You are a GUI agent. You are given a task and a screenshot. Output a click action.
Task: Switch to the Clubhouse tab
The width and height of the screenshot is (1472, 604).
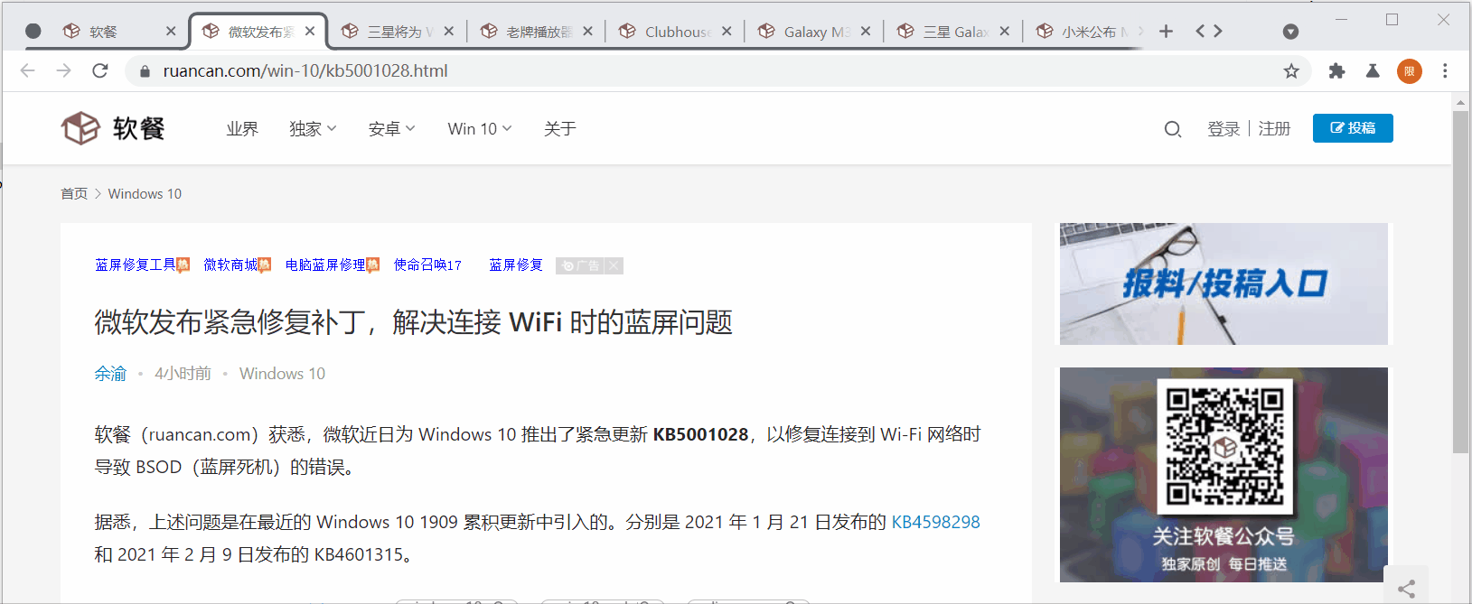tap(676, 32)
